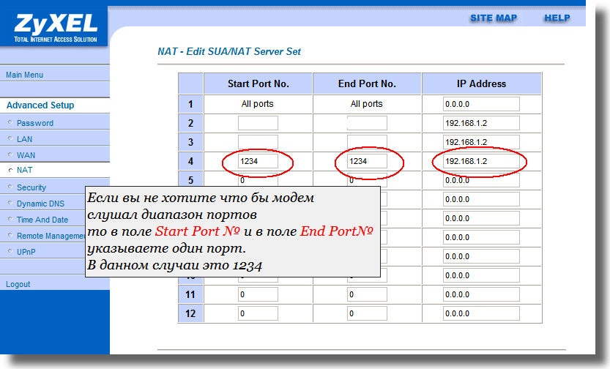Image resolution: width=610 pixels, height=369 pixels.
Task: Click the row 12 IP Address field
Action: coord(480,313)
